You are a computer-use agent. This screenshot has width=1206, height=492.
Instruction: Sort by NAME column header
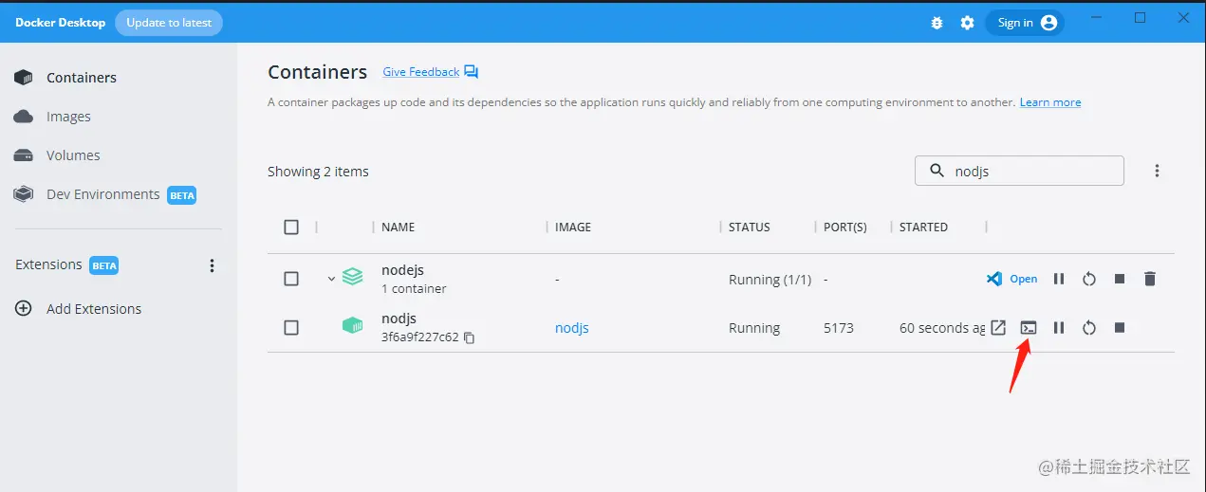398,228
